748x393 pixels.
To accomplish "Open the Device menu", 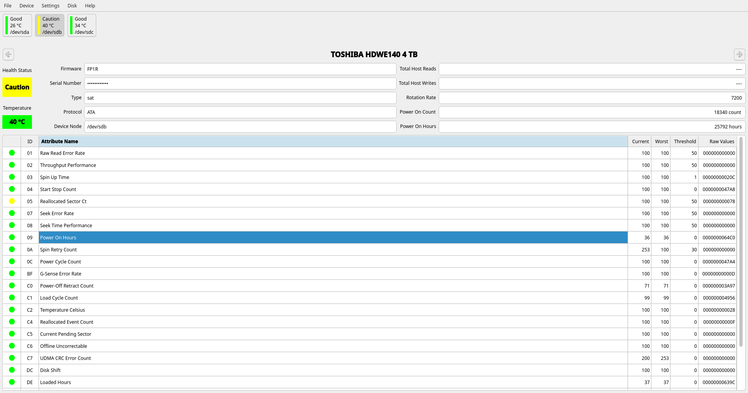I will tap(26, 6).
